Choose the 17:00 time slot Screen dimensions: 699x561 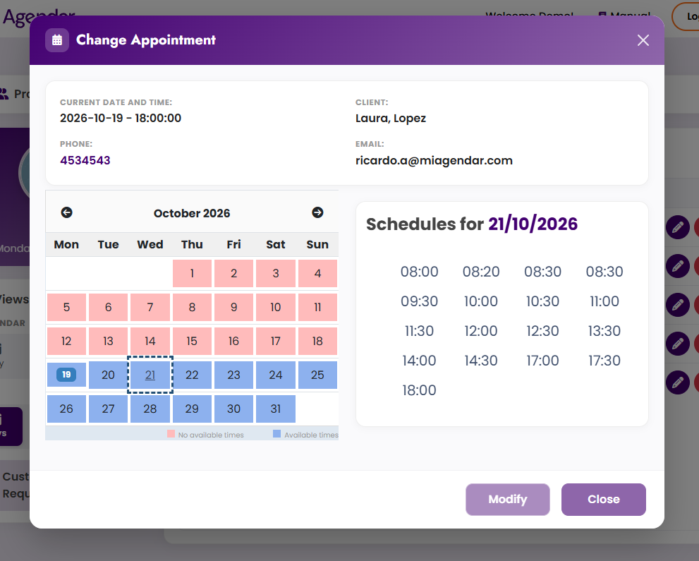click(542, 361)
